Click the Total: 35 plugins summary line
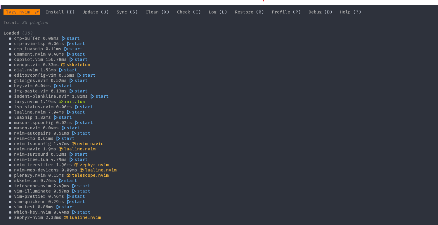Image resolution: width=438 pixels, height=225 pixels. [26, 23]
